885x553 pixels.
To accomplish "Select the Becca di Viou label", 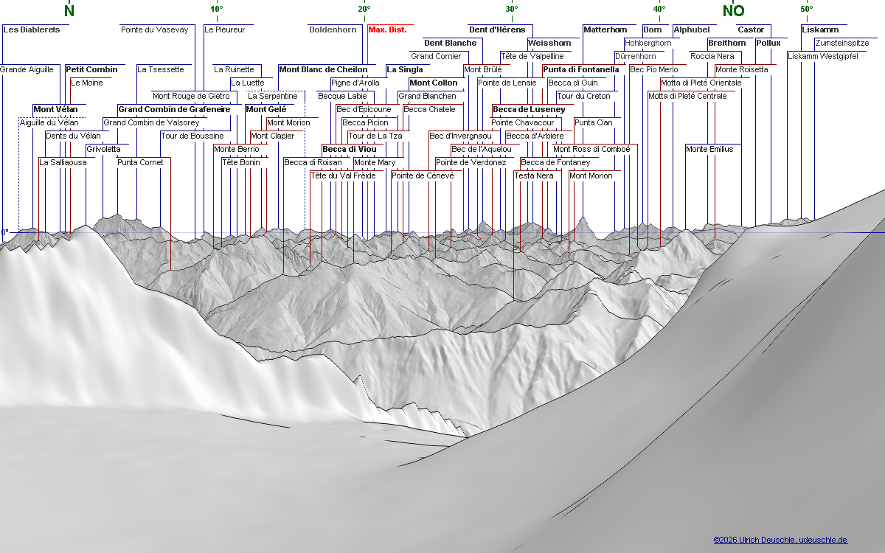I will coord(349,149).
